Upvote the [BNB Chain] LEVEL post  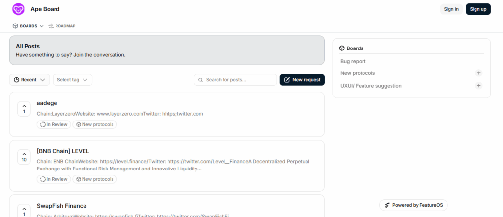[x=24, y=156]
